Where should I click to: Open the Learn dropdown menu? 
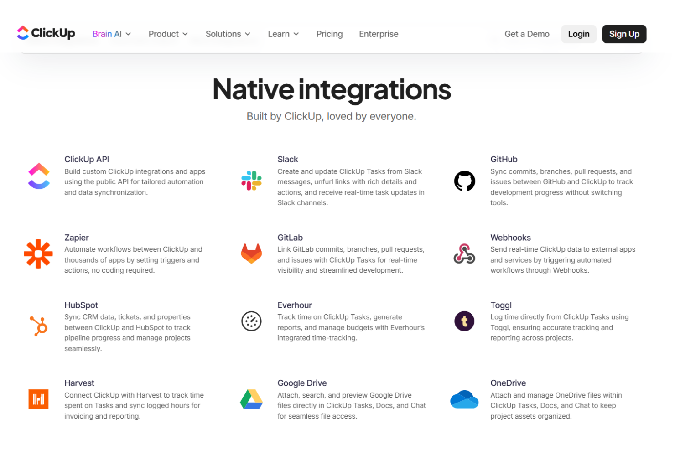pyautogui.click(x=283, y=34)
